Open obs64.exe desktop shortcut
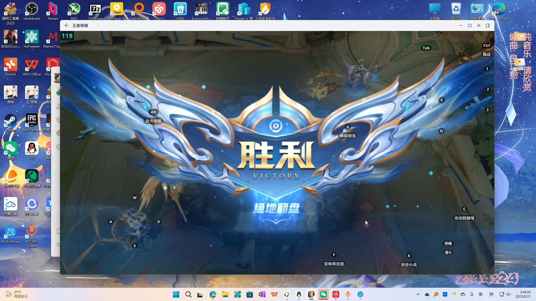Screen dimensions: 536x301 pos(32,12)
